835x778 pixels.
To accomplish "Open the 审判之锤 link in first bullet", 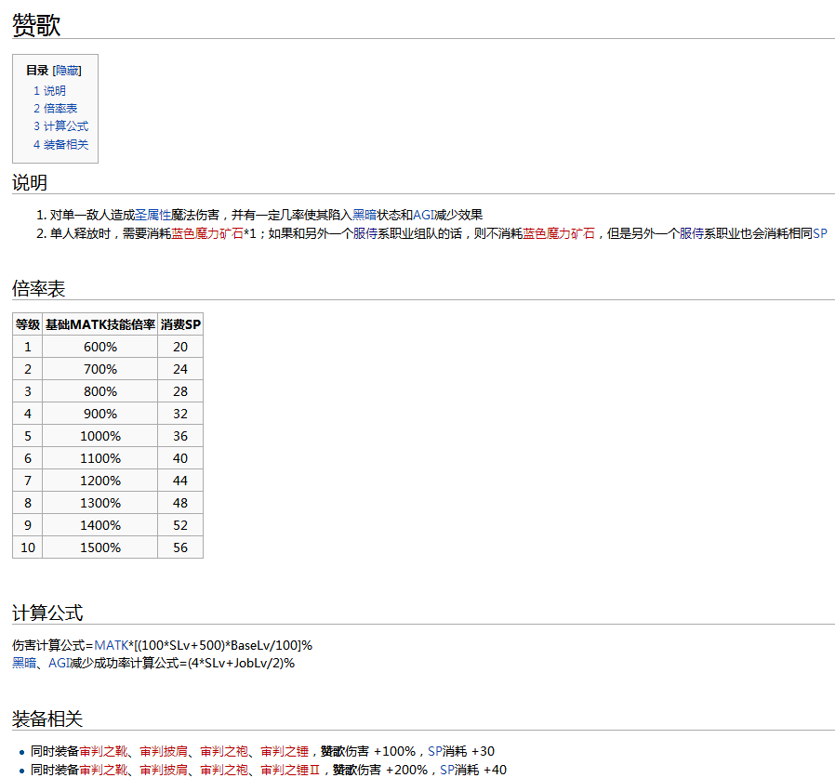I will pos(285,751).
